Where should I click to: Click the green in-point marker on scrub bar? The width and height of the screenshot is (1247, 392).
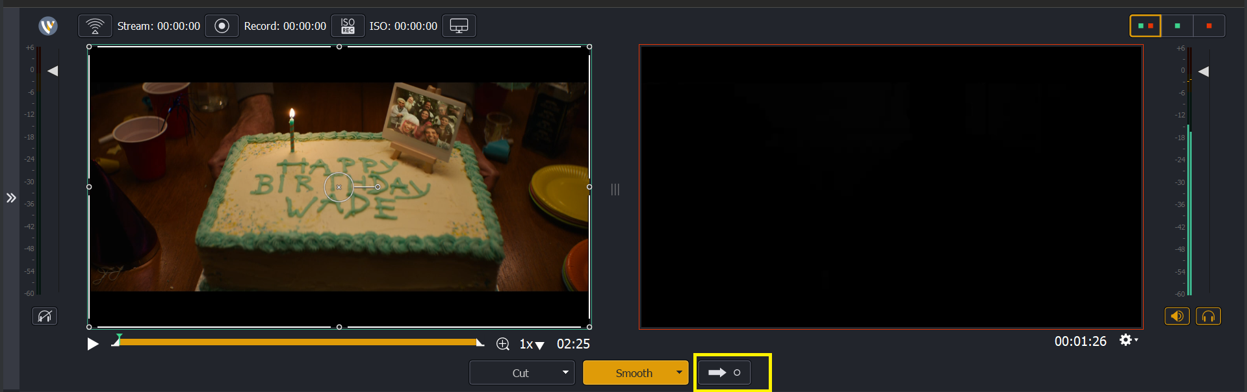click(119, 337)
